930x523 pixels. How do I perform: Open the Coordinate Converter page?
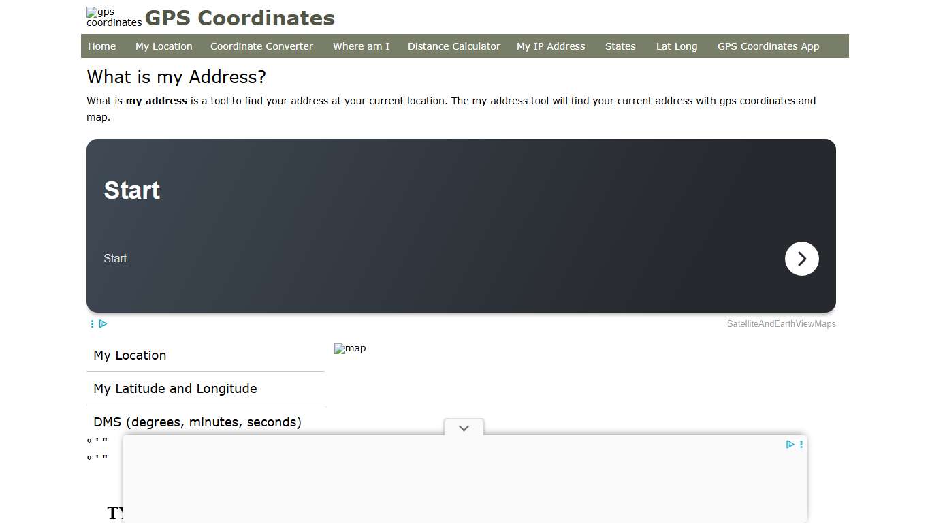point(261,46)
